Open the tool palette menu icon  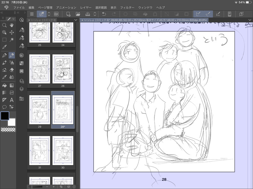point(3,18)
